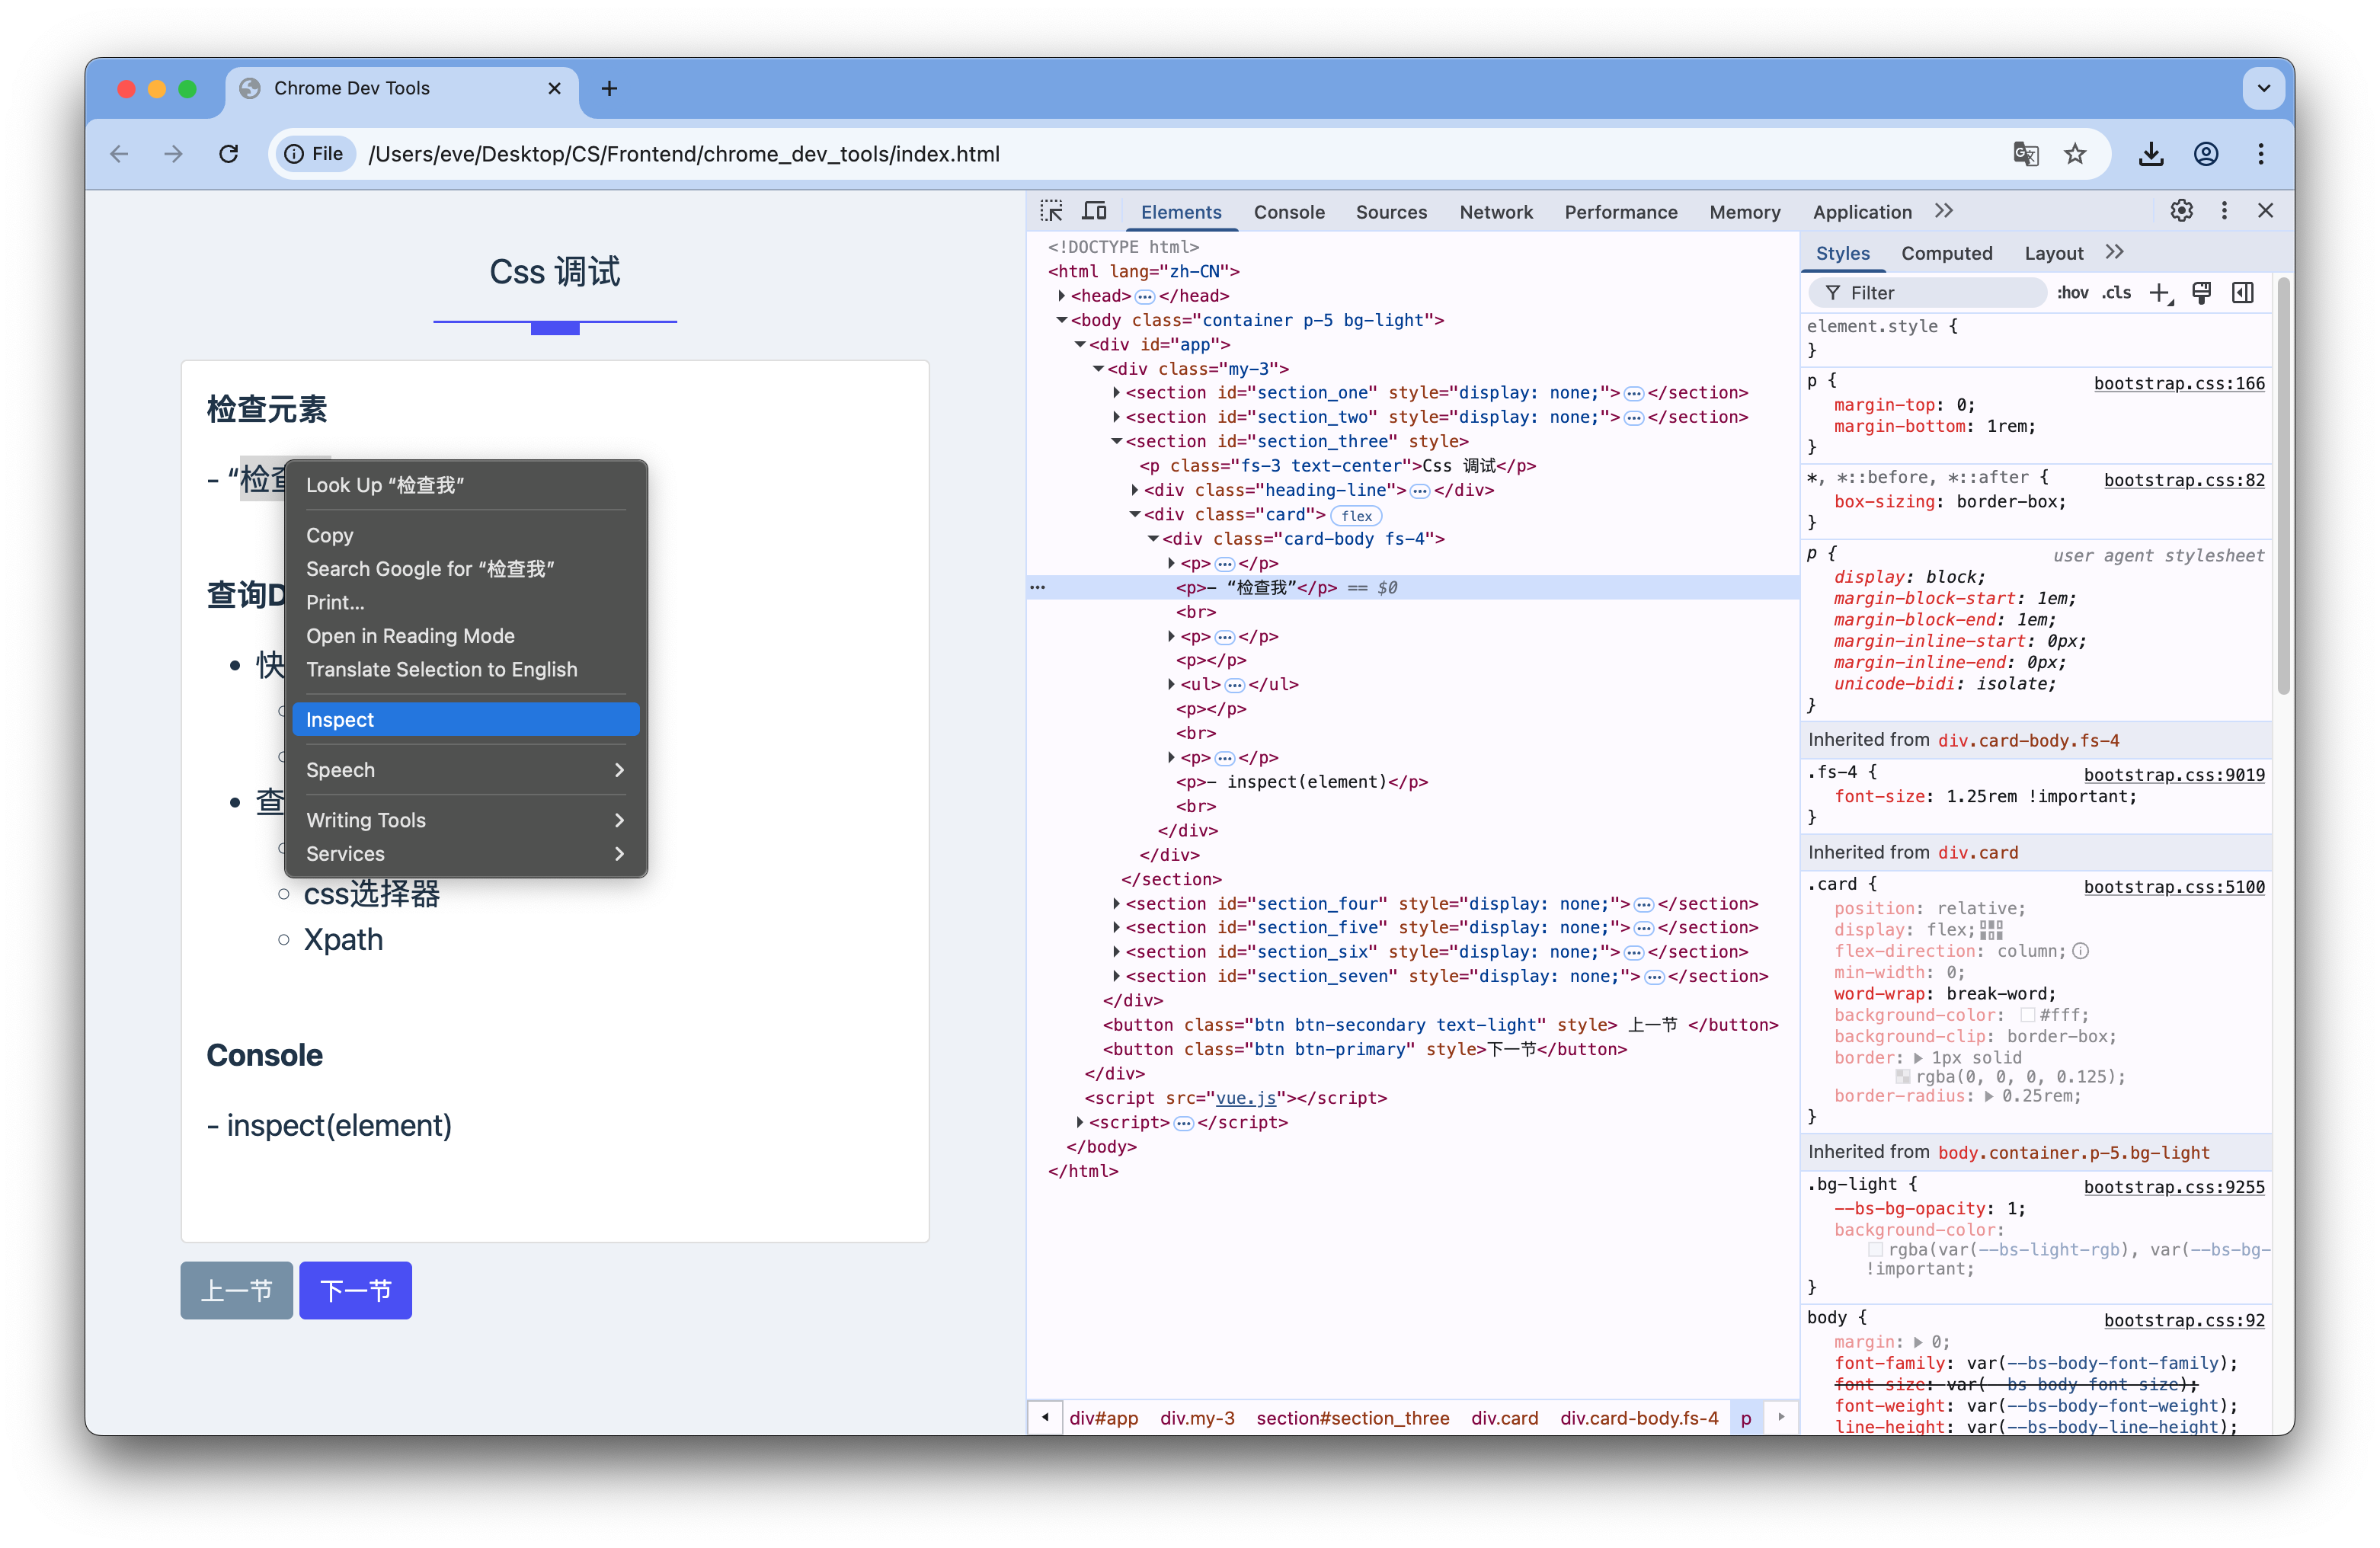Toggle the flex overlay badge on div.card
The image size is (2380, 1548).
pos(1356,515)
